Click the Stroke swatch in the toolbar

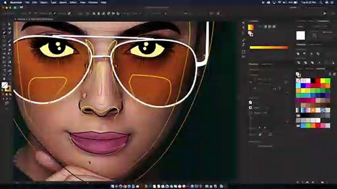pos(8,88)
